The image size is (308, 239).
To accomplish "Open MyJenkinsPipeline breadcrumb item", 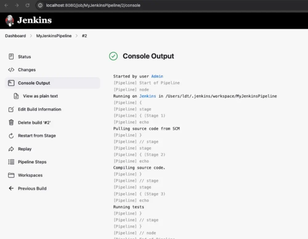I will (54, 36).
